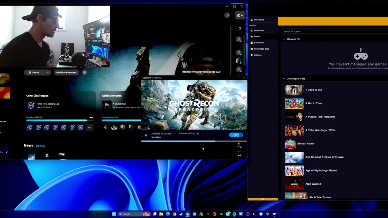Click first friend avatar below search icon

click(239, 39)
